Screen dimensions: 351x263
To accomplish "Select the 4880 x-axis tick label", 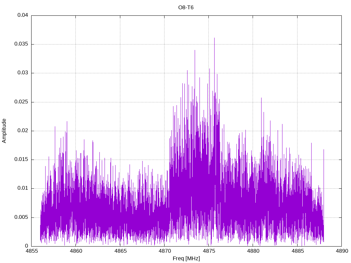I will [x=253, y=251].
